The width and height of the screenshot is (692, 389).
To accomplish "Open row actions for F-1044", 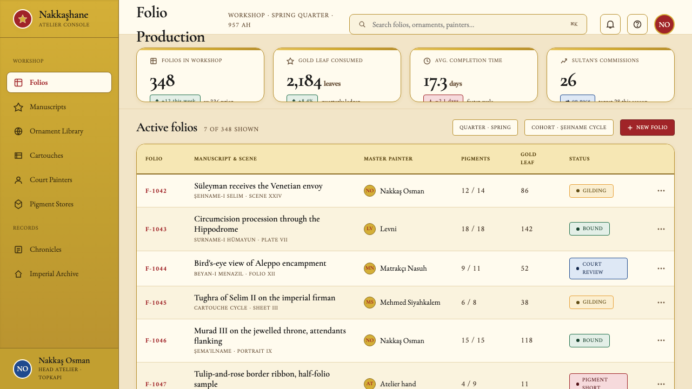I will click(661, 269).
